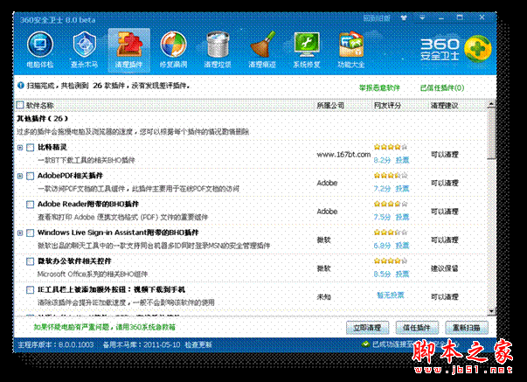Click the 立即清理 clean now button

point(367,328)
